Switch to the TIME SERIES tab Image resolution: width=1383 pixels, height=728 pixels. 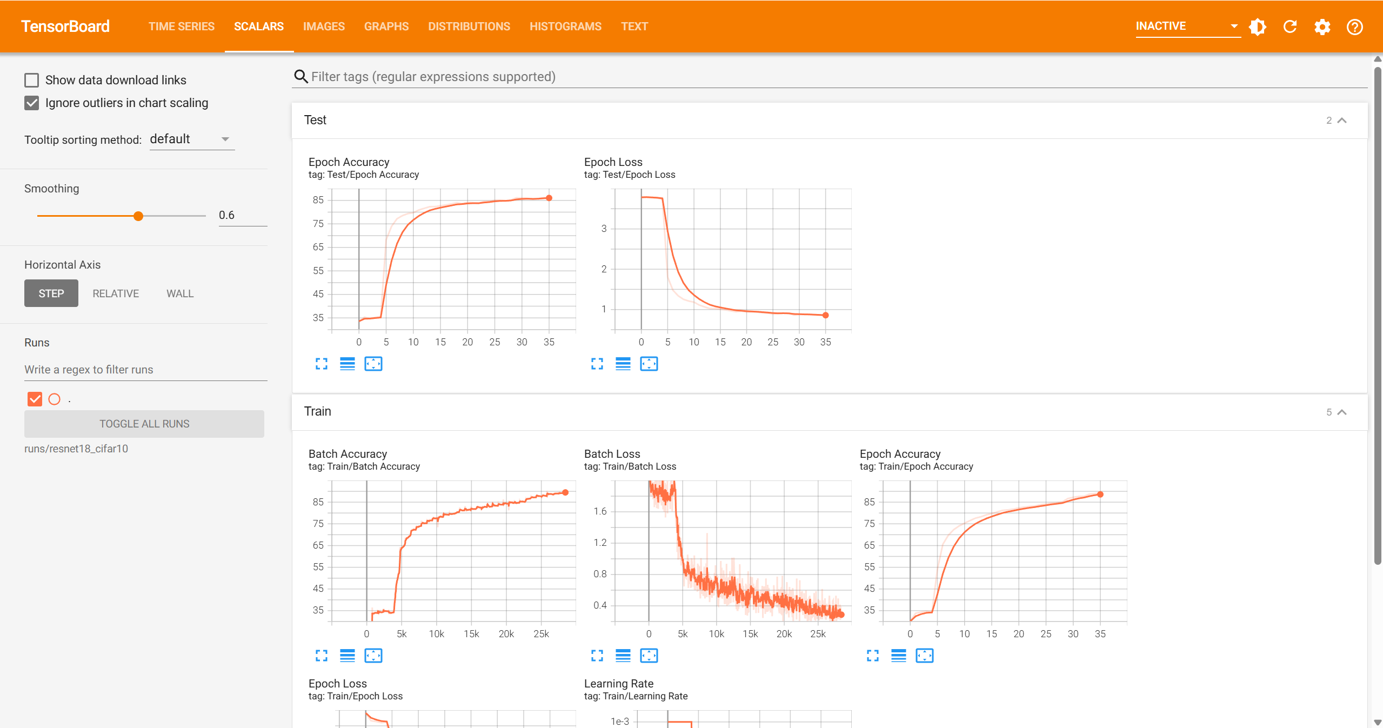click(x=182, y=26)
